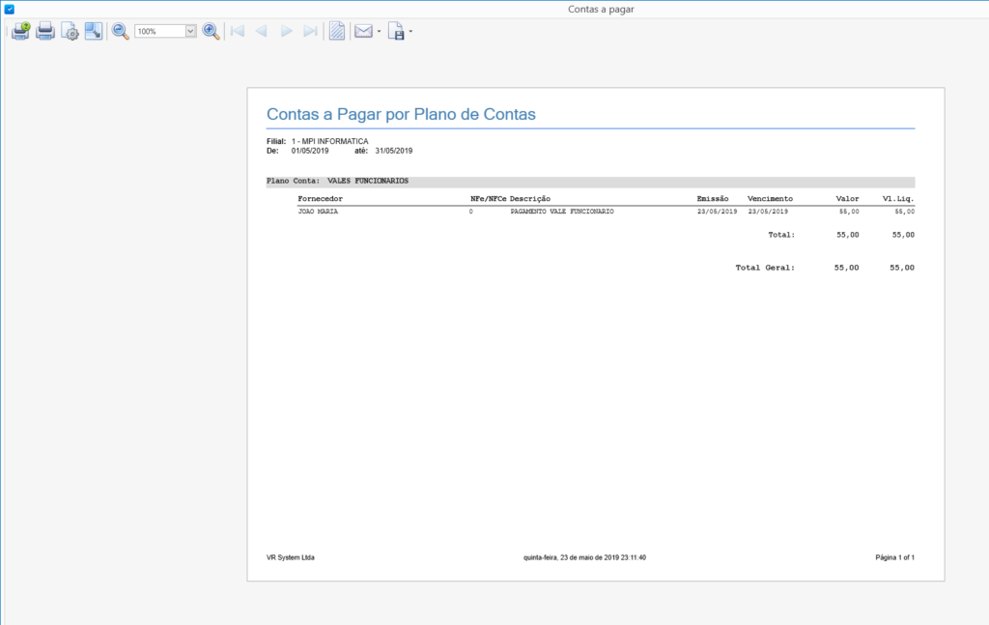Click inside the zoom percentage field

click(x=158, y=31)
